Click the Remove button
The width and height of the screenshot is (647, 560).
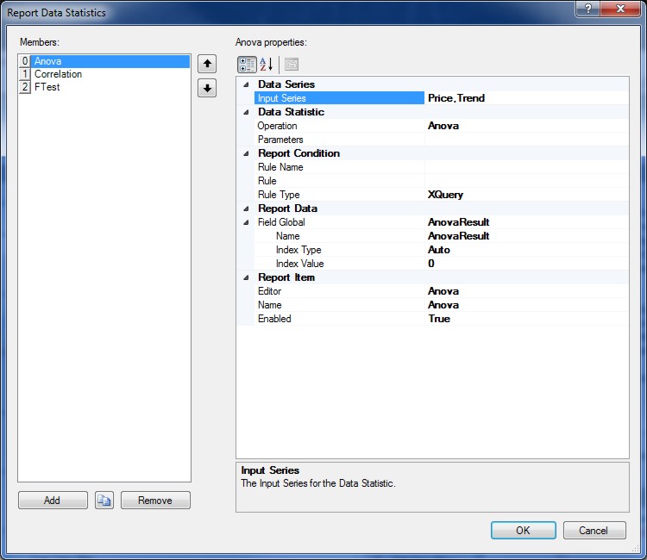155,501
